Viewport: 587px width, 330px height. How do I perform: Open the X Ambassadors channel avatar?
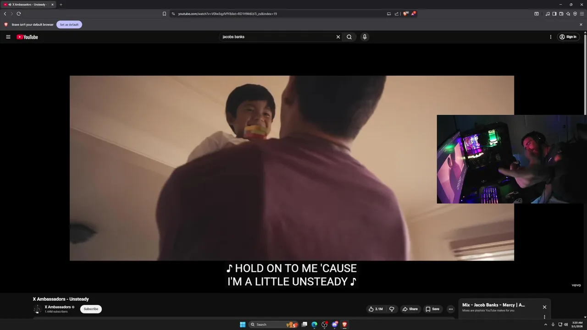tap(37, 309)
